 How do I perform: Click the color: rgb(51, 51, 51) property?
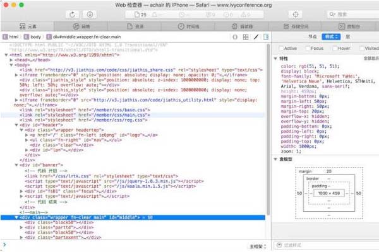pos(310,66)
